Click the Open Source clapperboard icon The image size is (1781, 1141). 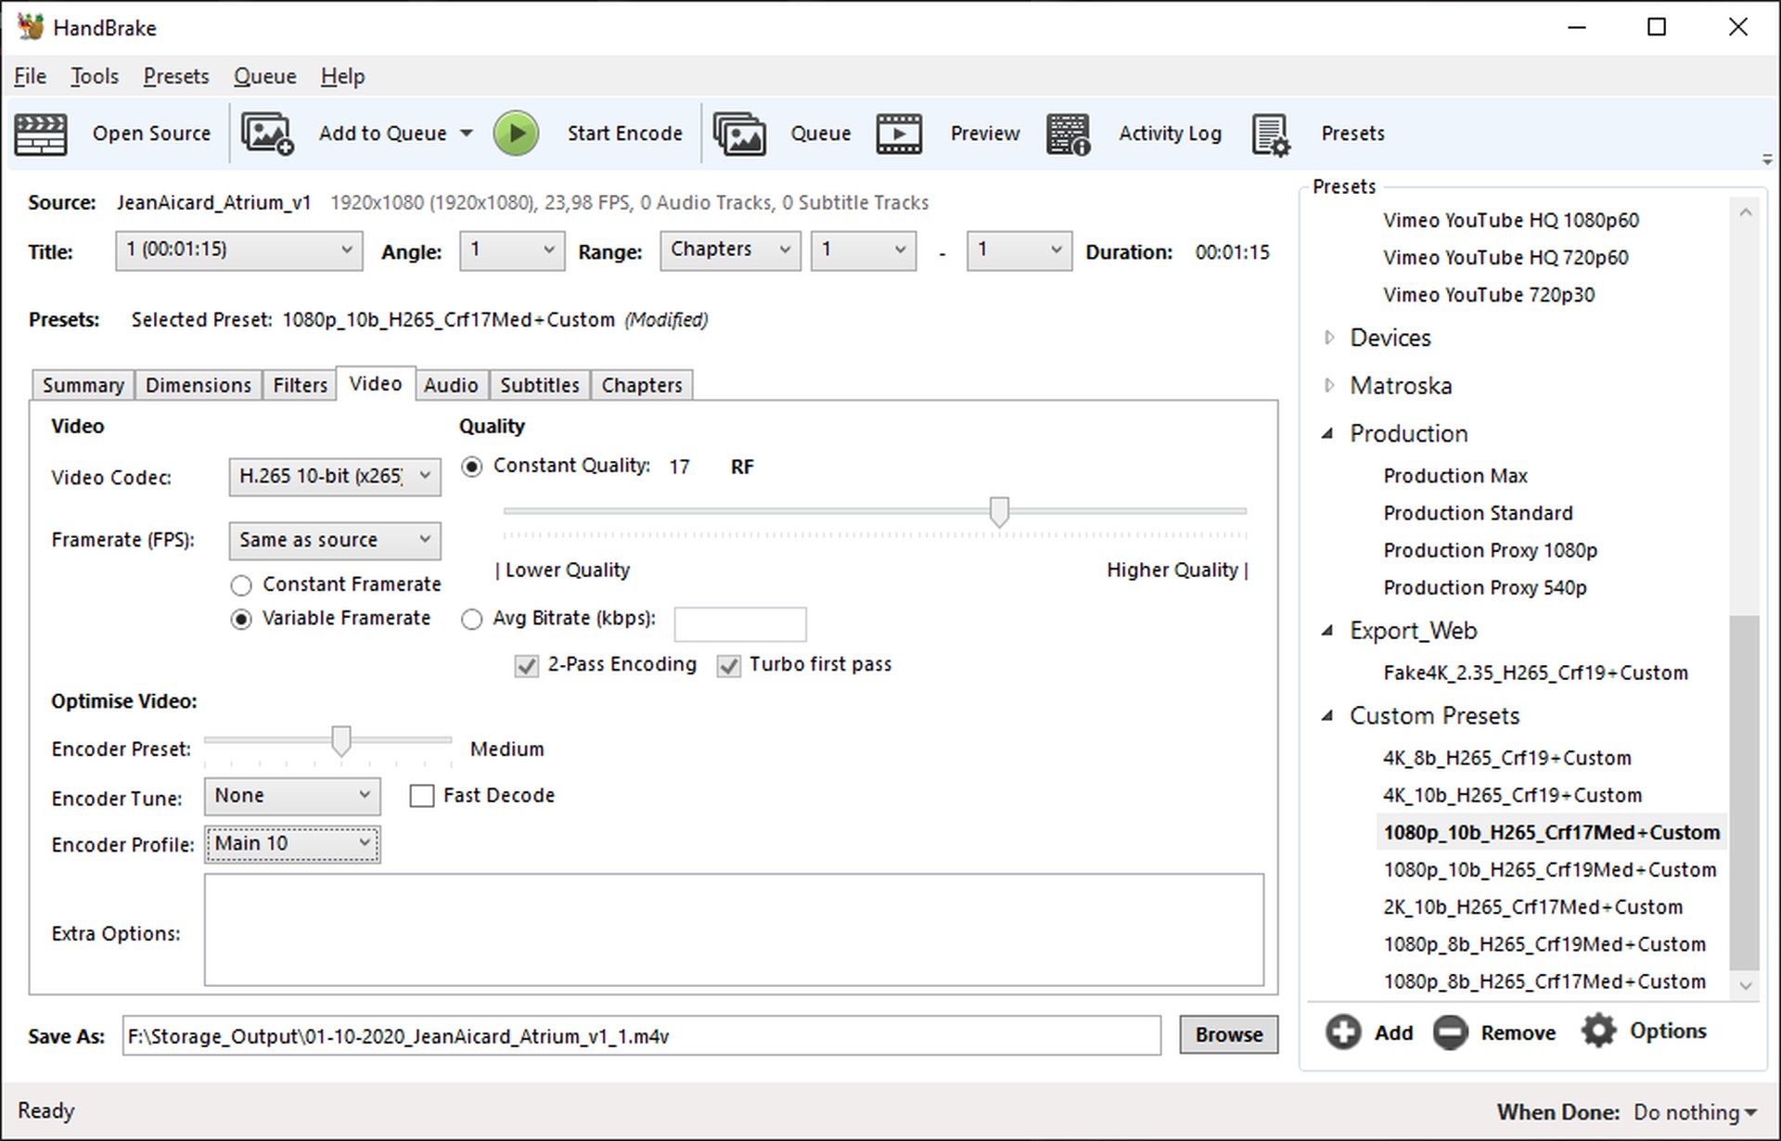[x=41, y=135]
